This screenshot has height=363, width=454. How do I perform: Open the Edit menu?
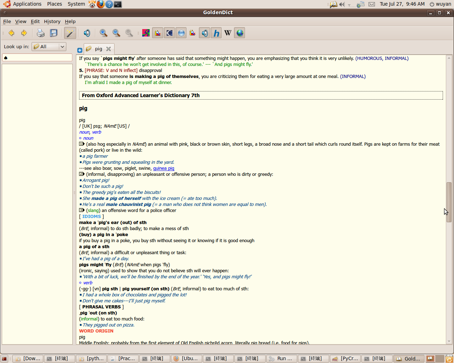35,21
